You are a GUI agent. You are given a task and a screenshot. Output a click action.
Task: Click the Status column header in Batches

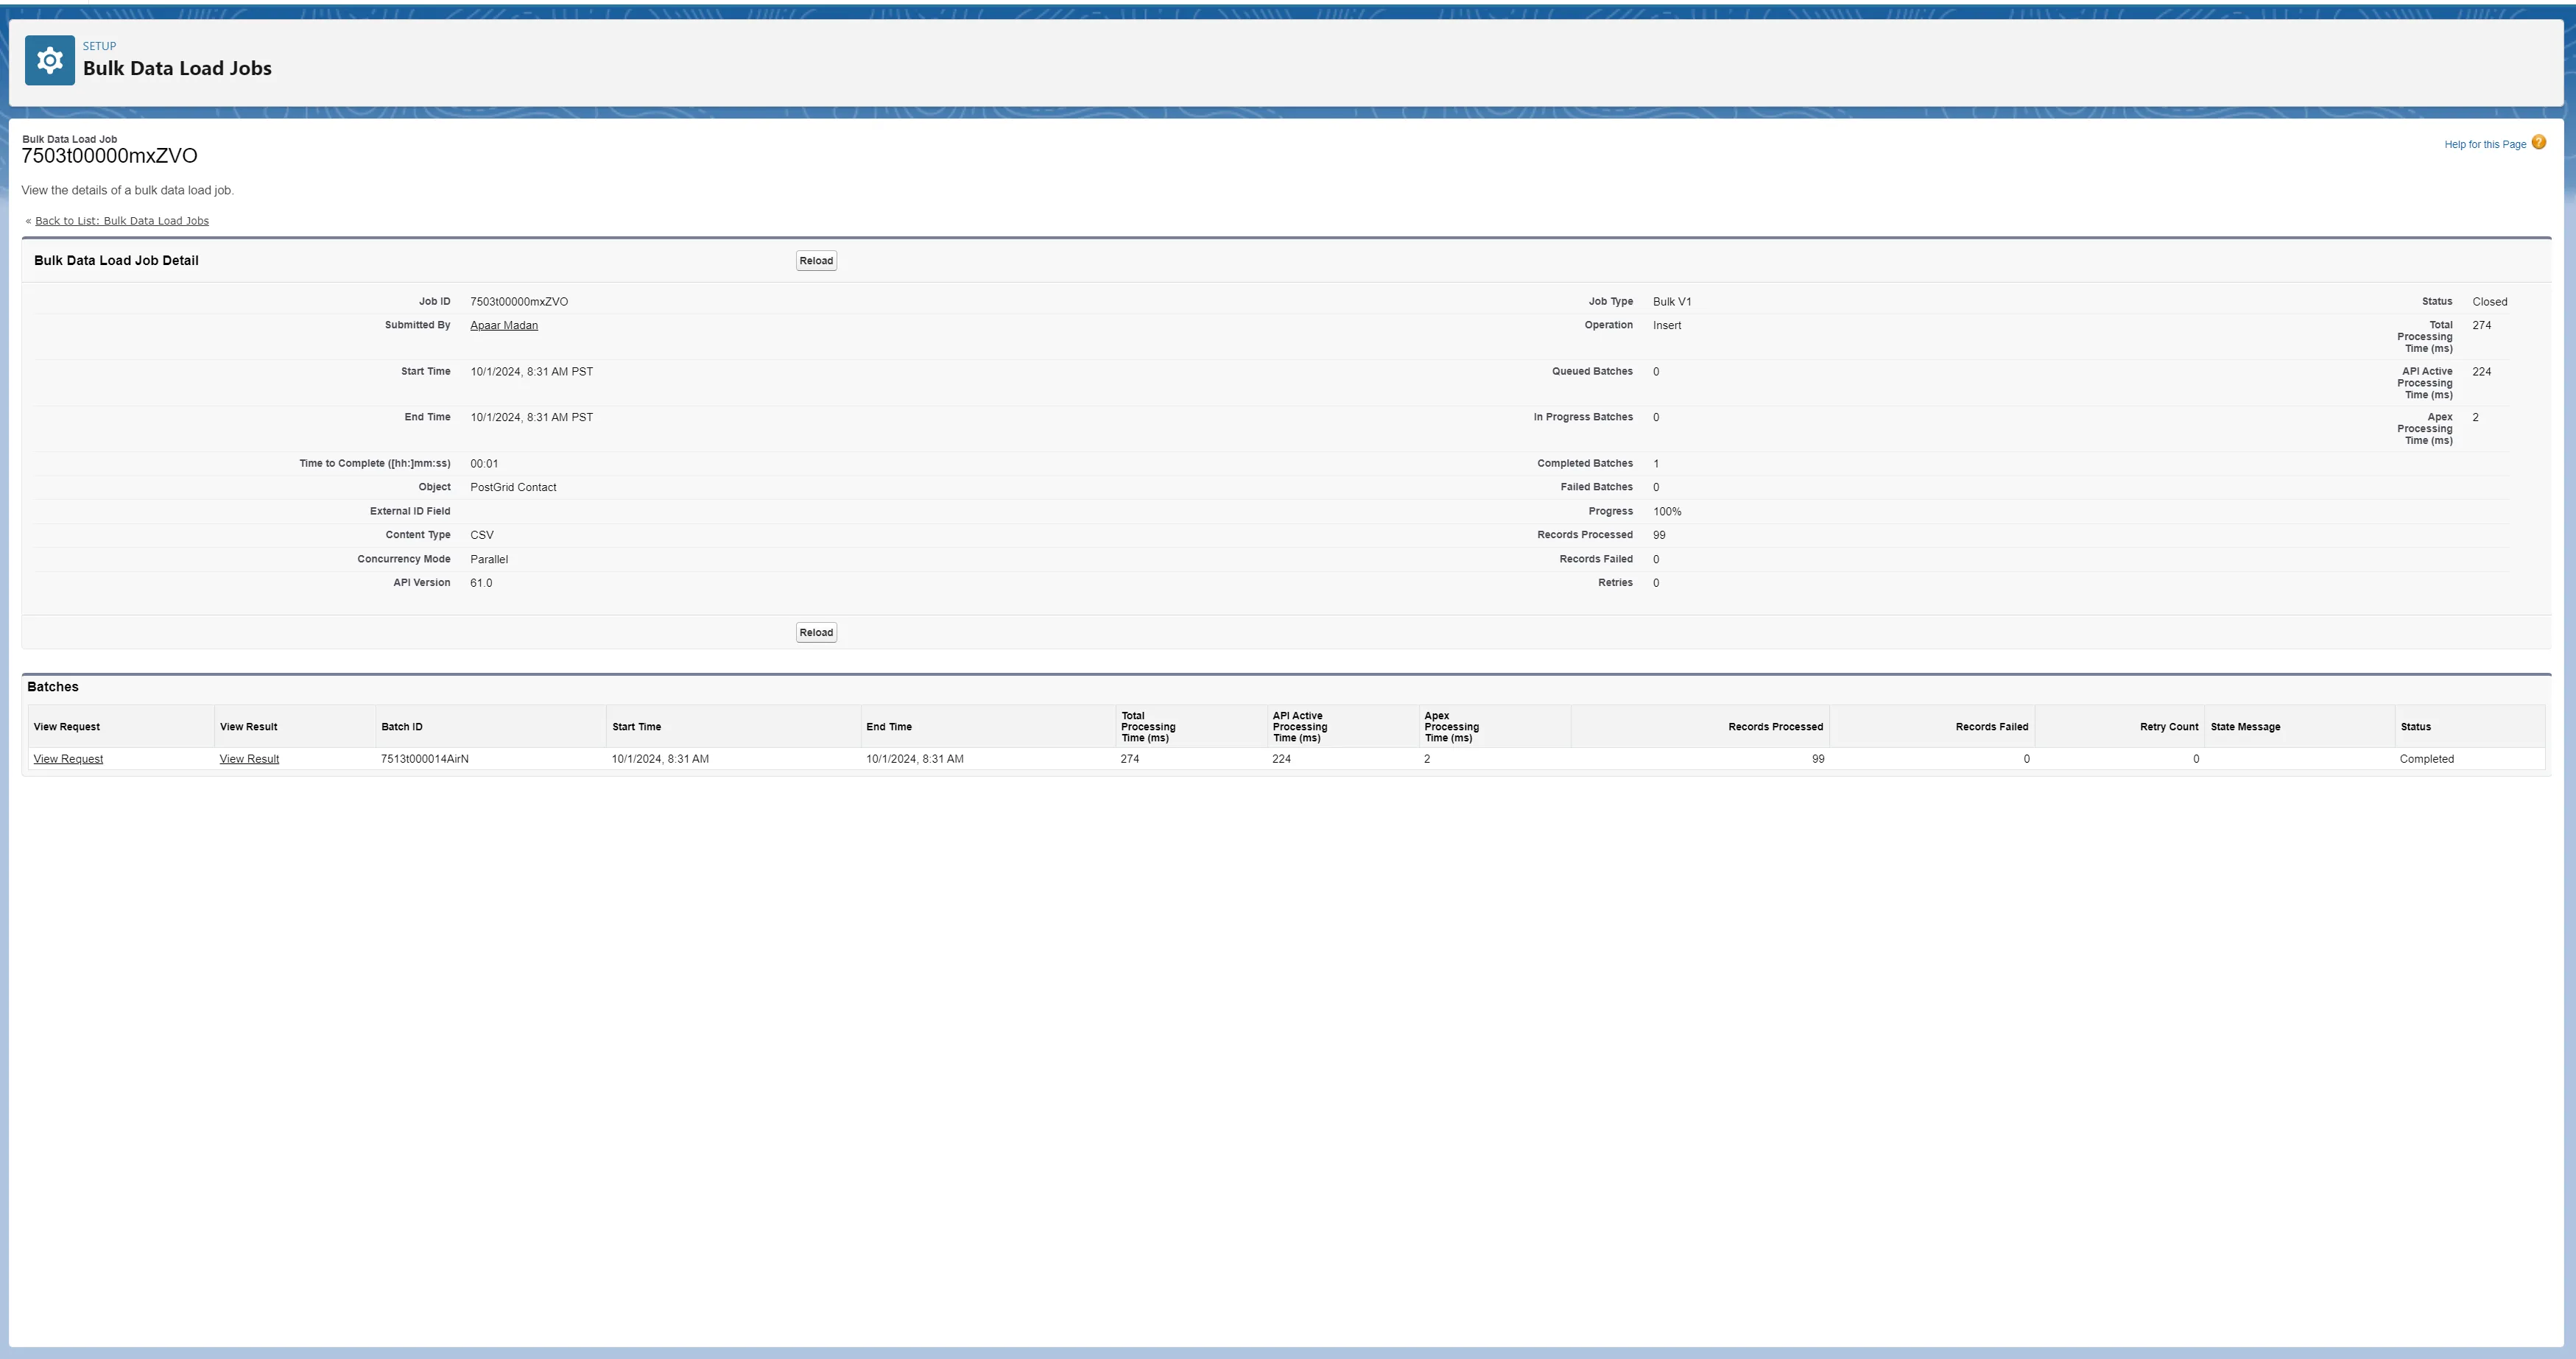[2415, 727]
